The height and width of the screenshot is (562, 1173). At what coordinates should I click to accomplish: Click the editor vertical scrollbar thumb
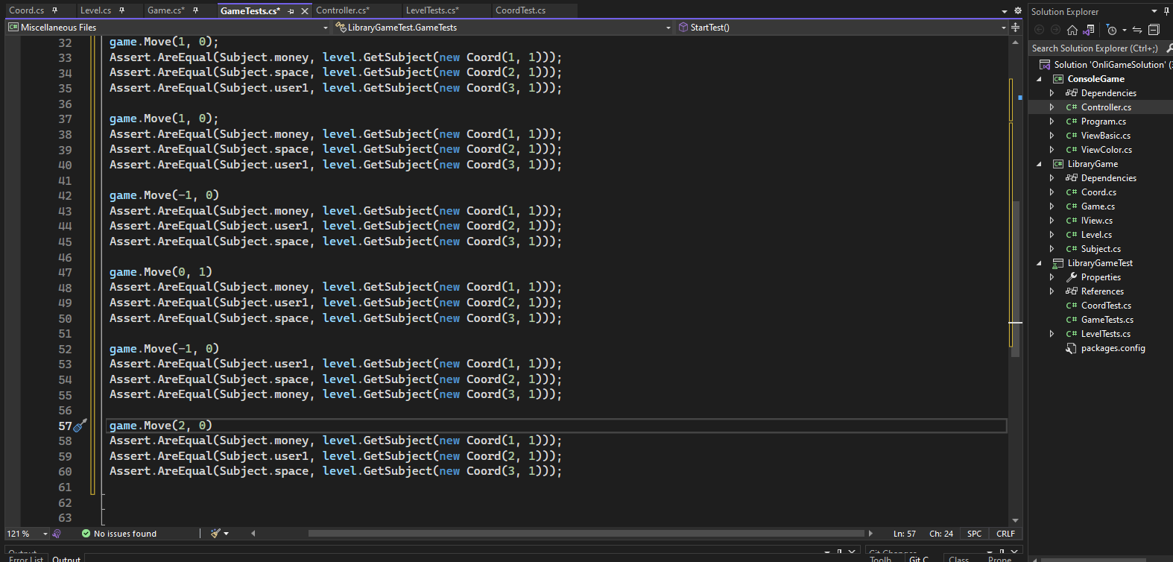pos(1015,279)
